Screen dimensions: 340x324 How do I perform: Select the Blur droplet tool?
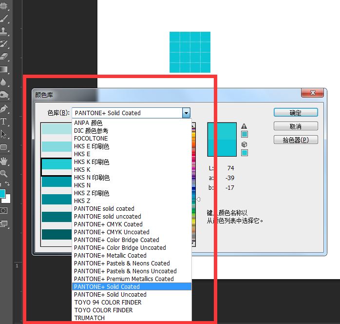tap(3, 82)
